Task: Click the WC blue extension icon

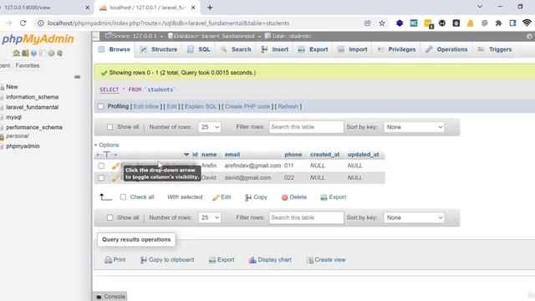Action: (414, 23)
